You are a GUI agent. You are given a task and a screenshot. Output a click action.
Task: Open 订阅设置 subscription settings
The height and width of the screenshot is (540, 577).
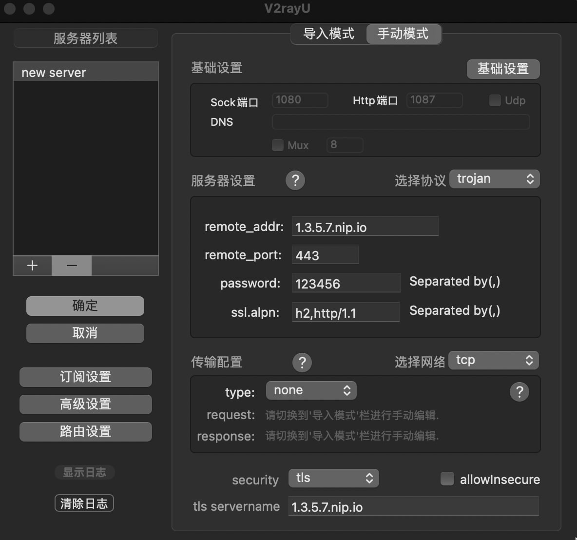coord(85,377)
